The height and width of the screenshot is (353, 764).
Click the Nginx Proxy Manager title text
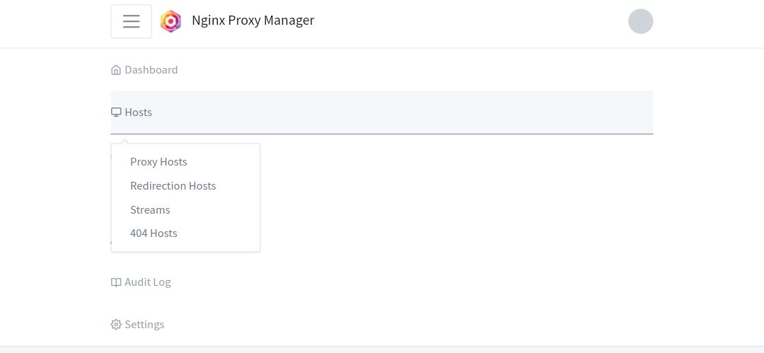tap(253, 21)
